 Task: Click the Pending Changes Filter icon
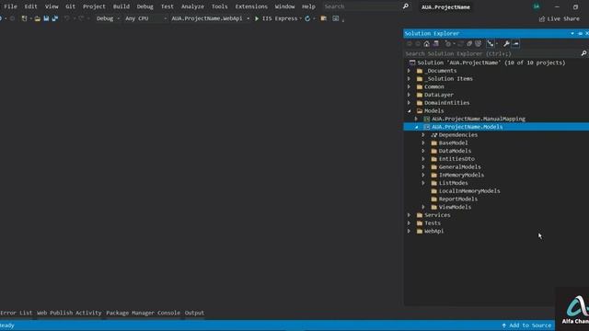tap(448, 44)
